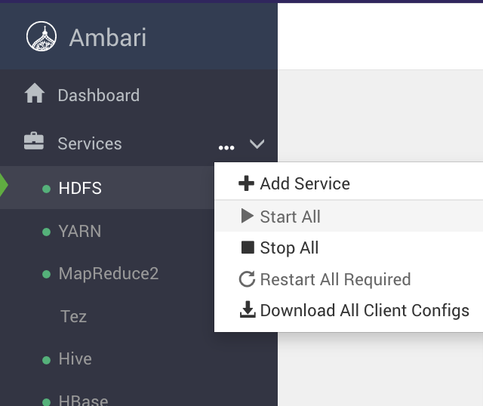
Task: Click the green Hive status dot
Action: 46,360
